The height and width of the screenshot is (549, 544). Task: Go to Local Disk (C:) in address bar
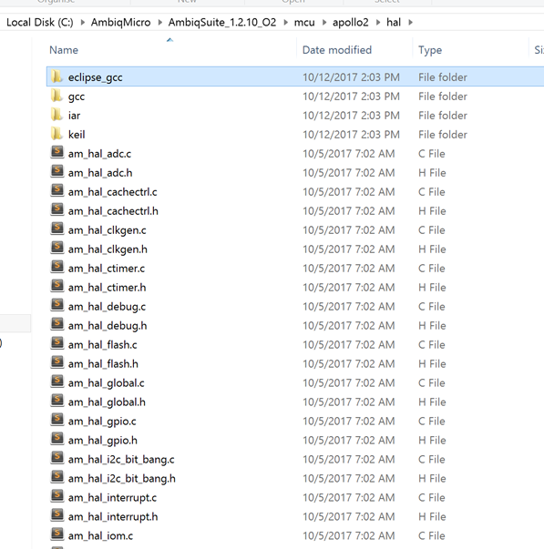point(40,23)
